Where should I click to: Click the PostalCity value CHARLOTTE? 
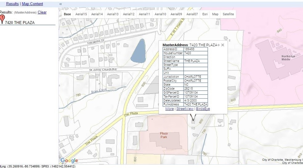pos(193,81)
